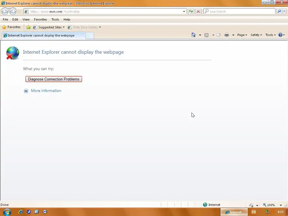Click the Read Mail envelope icon
This screenshot has height=216, width=288.
(x=219, y=35)
